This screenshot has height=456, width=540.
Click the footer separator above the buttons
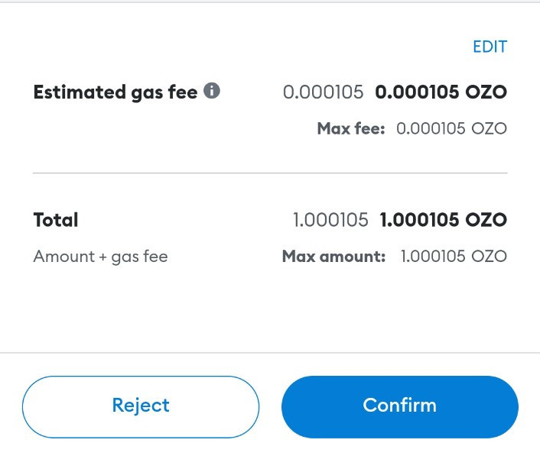tap(270, 352)
